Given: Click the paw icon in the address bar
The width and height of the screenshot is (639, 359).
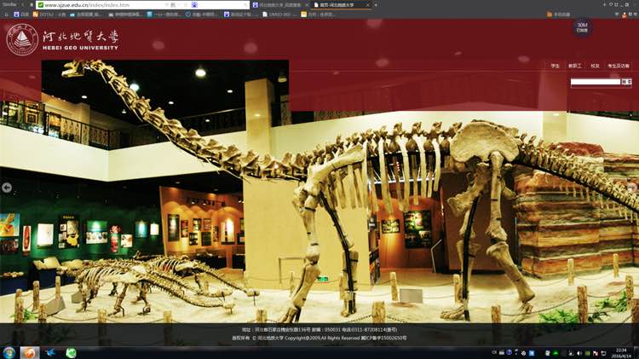Looking at the screenshot, I should (194, 5).
